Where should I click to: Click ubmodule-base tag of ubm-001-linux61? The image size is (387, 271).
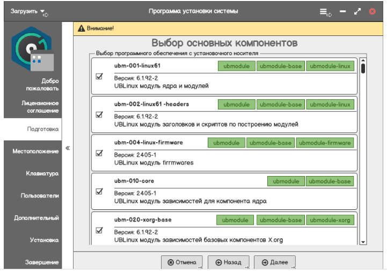(281, 66)
